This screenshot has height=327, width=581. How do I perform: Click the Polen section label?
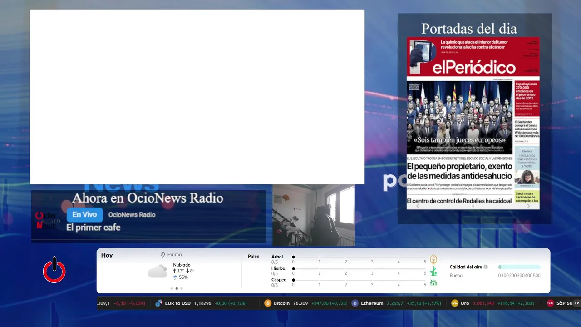pos(253,257)
